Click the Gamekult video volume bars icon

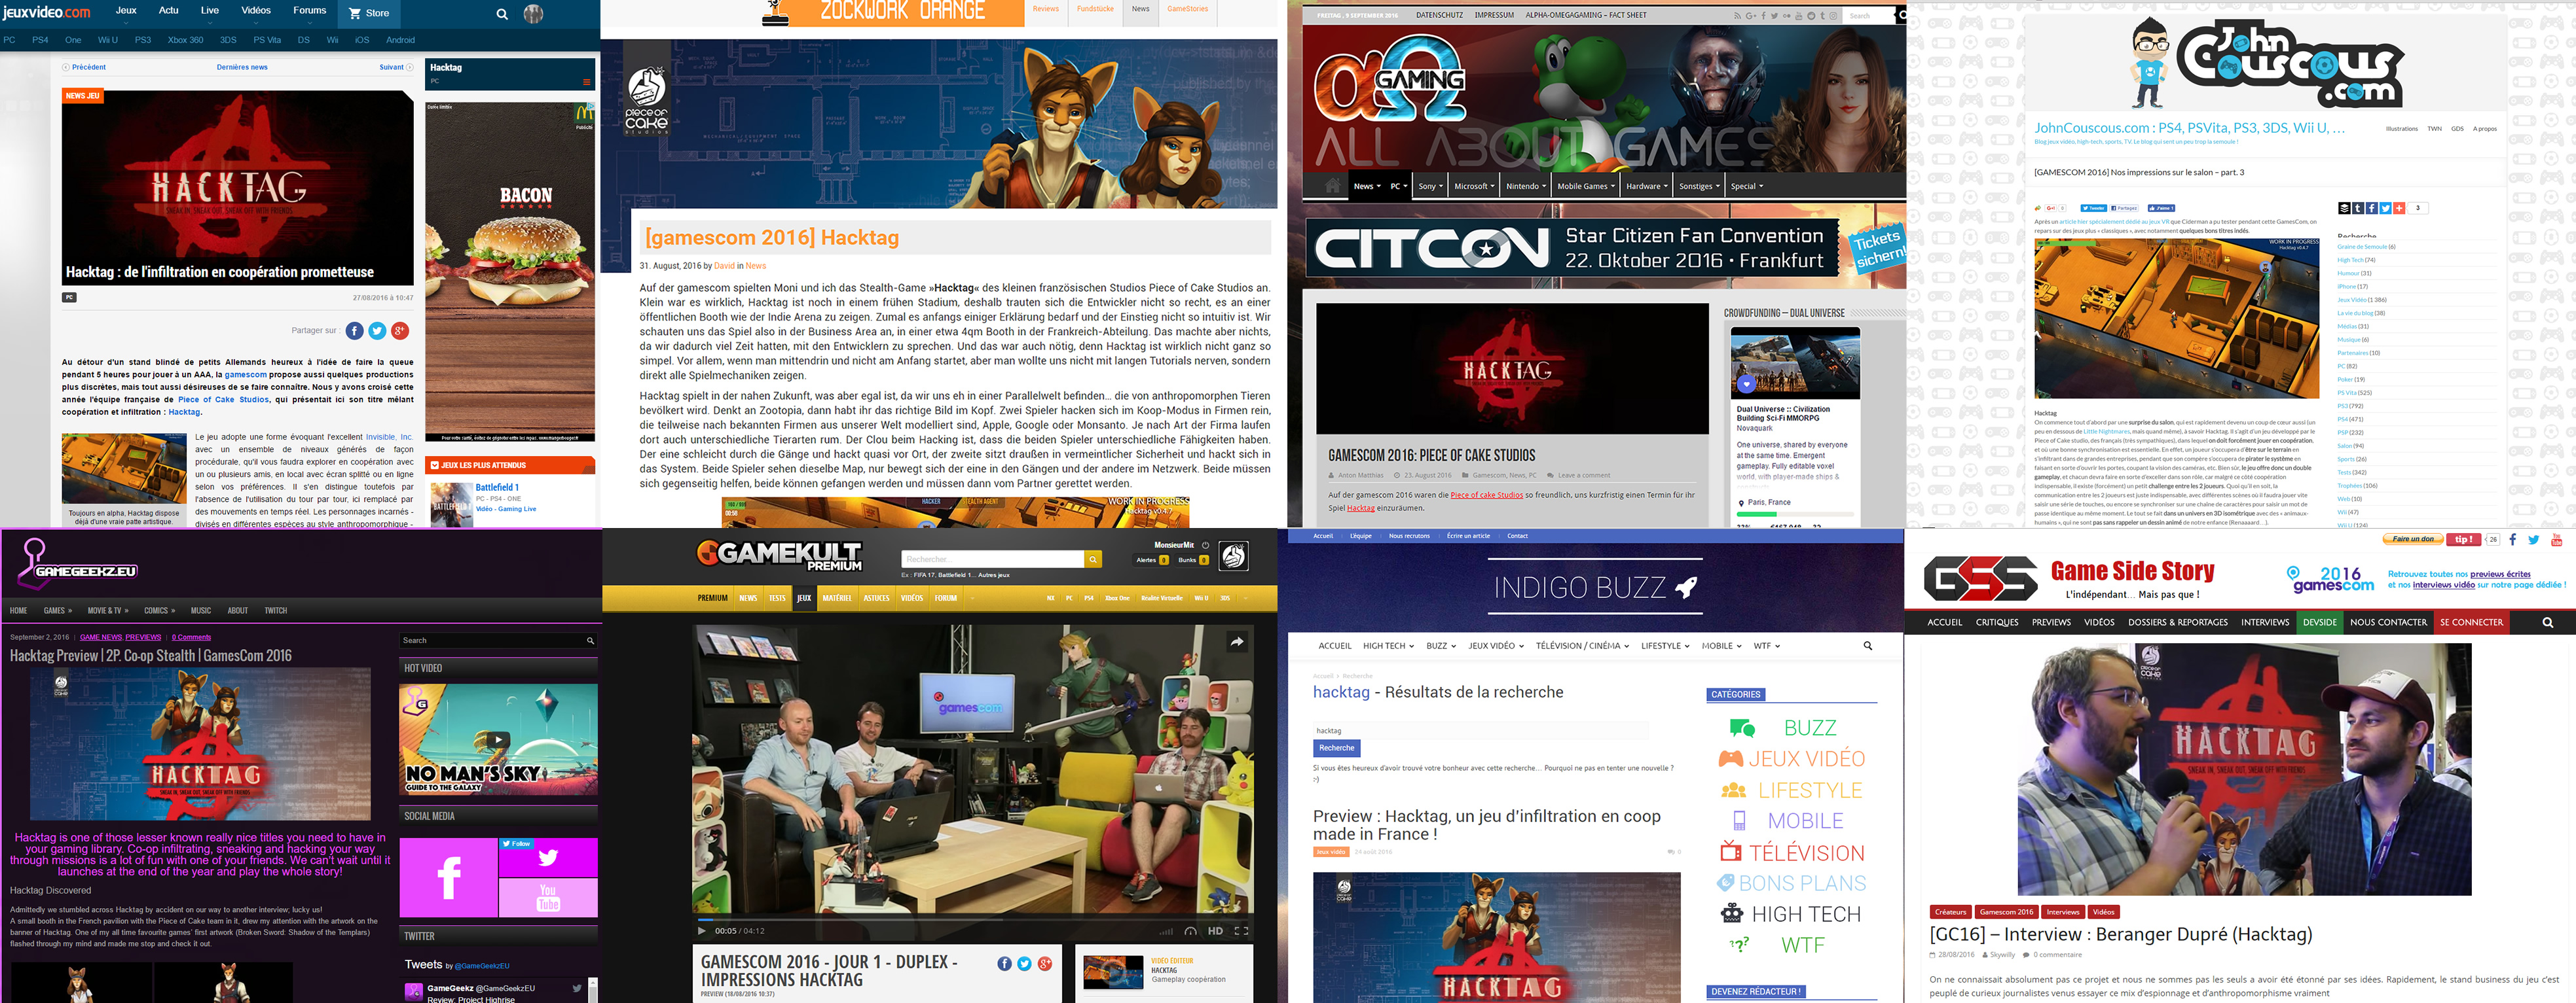1167,931
